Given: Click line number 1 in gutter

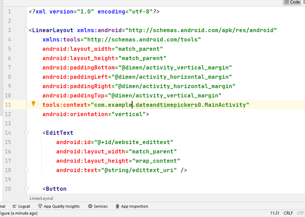Looking at the screenshot, I should point(9,12).
